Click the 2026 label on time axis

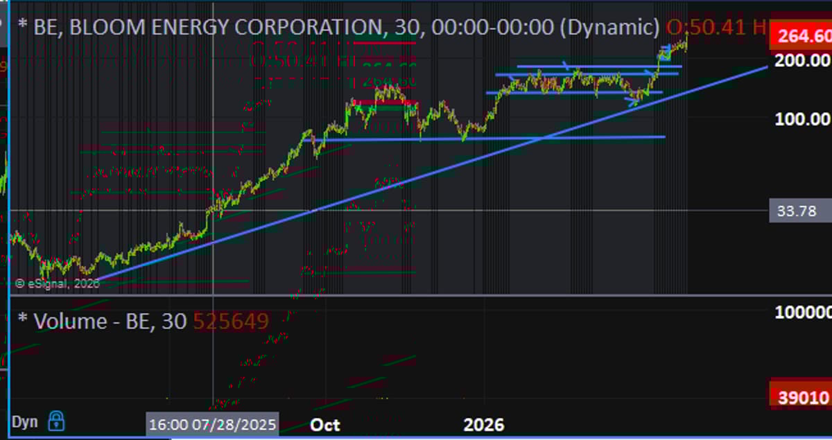(483, 424)
